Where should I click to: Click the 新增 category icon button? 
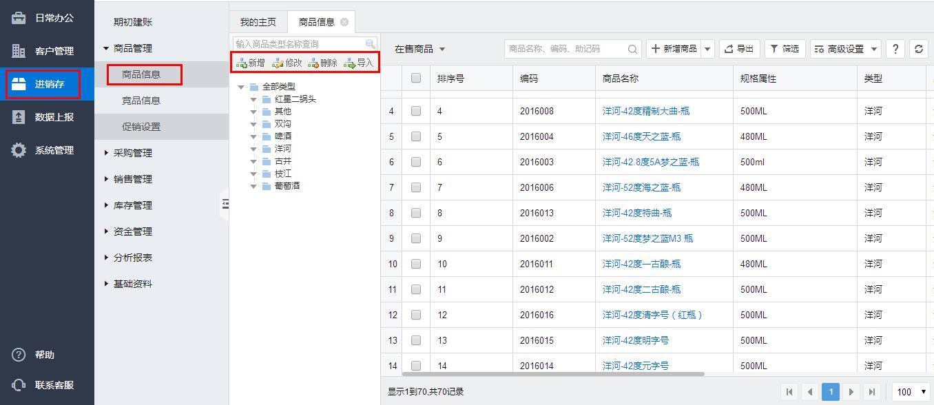(x=251, y=63)
